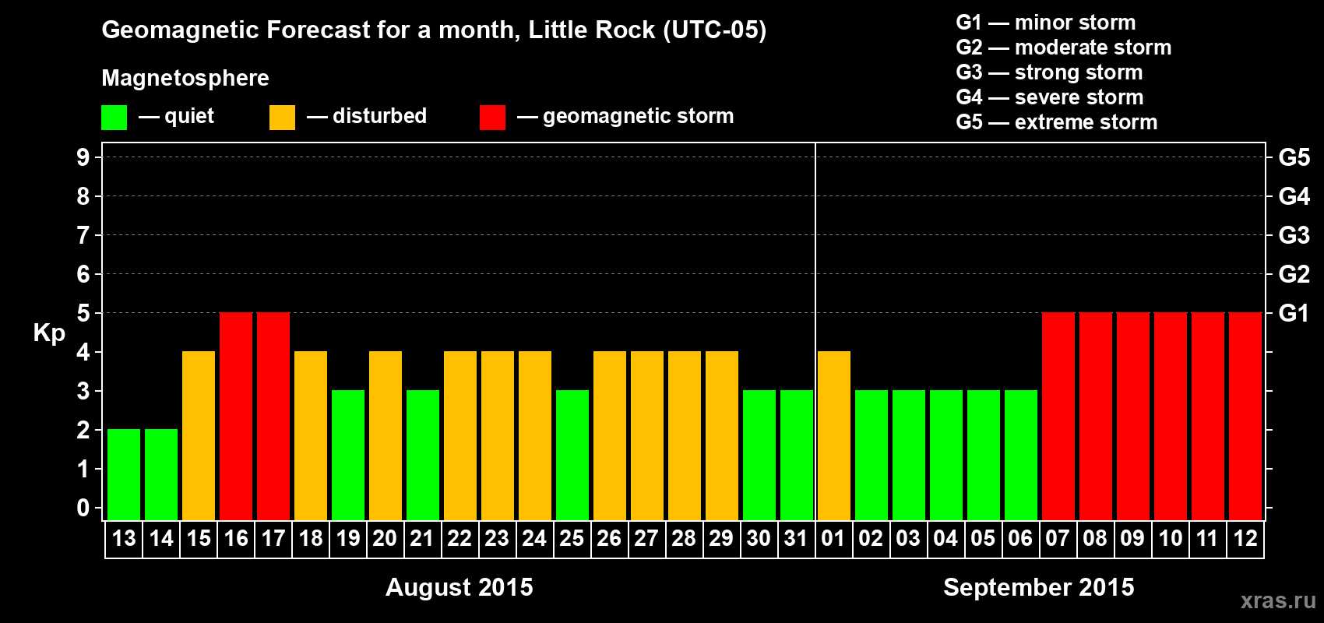Click the G1 storm level label

[x=1294, y=313]
